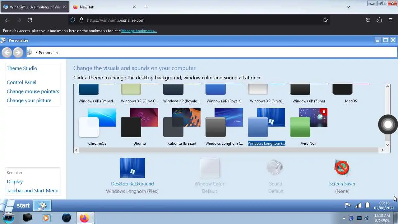Click theme list horizontal scroll left arrow

[76, 150]
